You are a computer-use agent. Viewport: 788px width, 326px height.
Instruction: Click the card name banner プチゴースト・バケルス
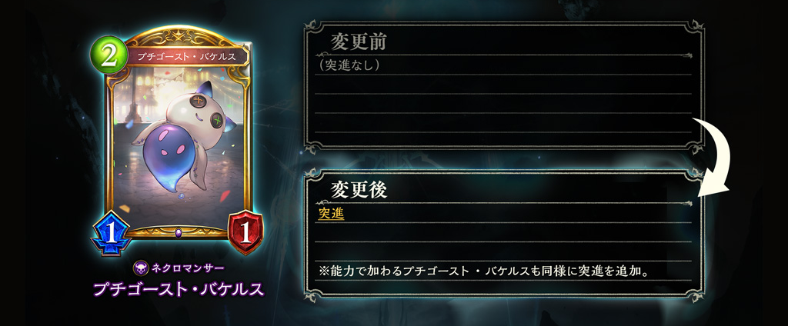186,56
